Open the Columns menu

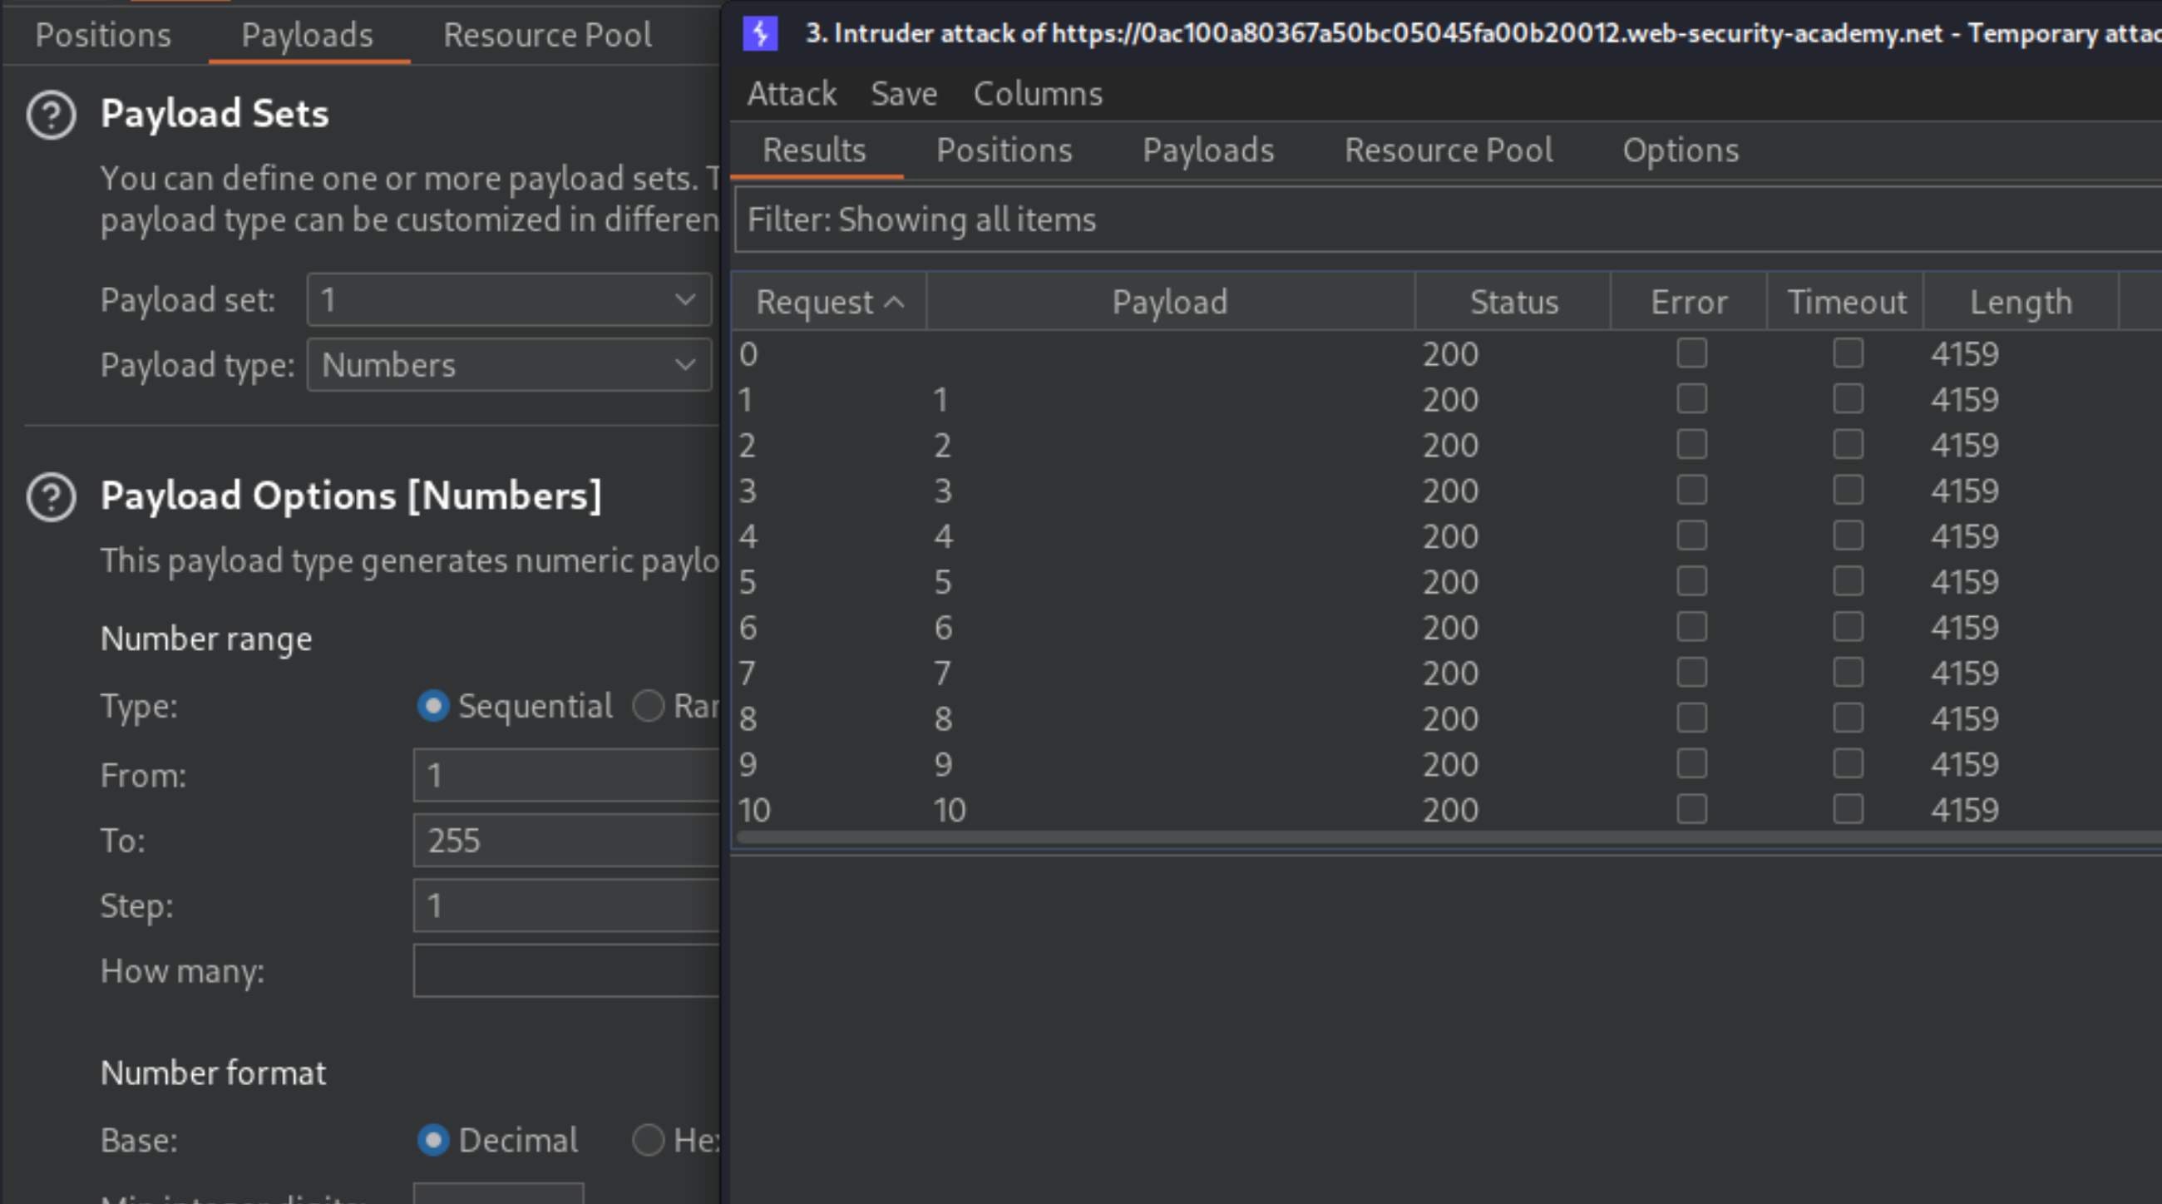click(1038, 94)
